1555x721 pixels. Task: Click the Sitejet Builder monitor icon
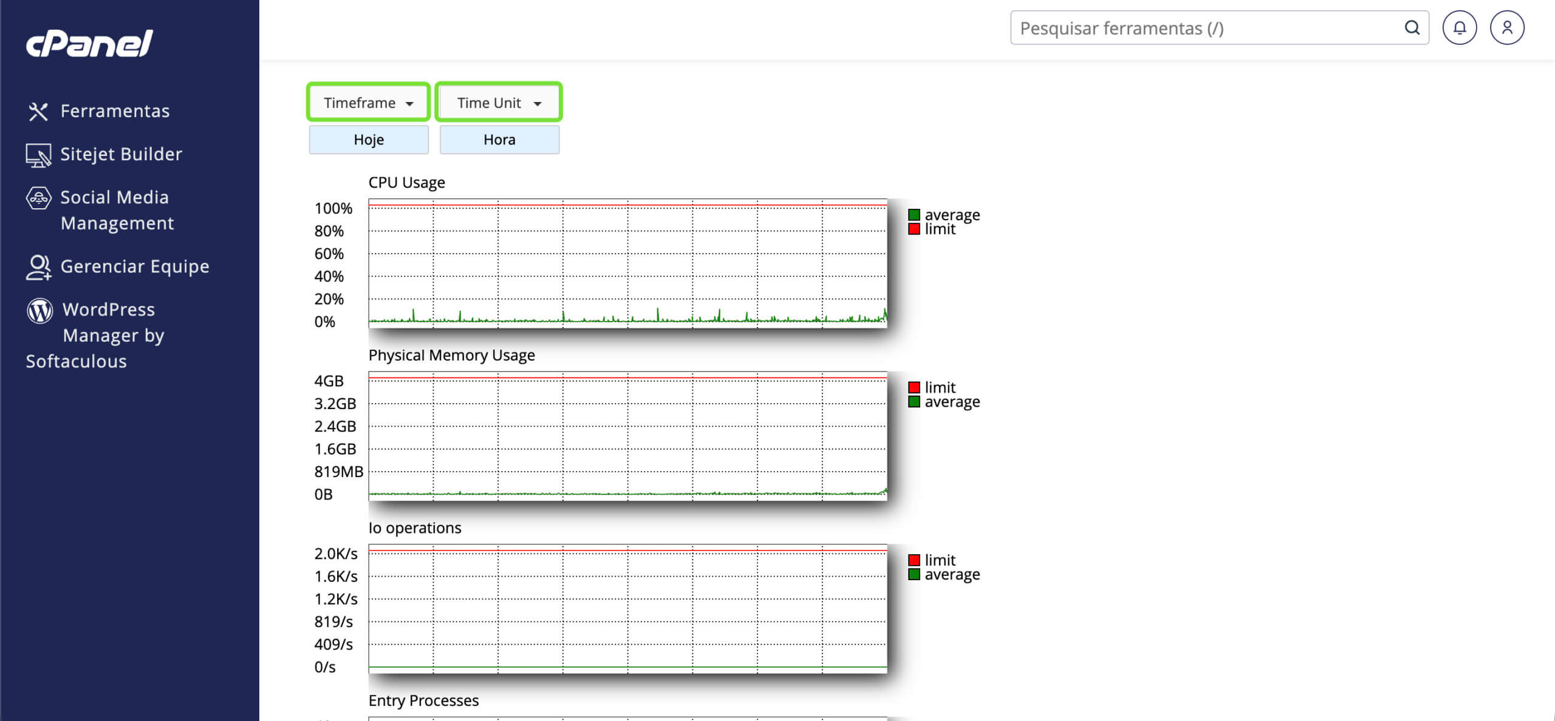38,155
